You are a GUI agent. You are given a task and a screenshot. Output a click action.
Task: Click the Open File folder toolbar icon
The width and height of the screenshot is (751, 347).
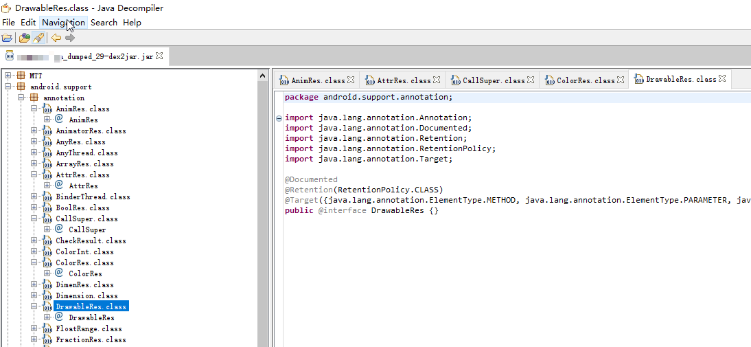tap(7, 38)
